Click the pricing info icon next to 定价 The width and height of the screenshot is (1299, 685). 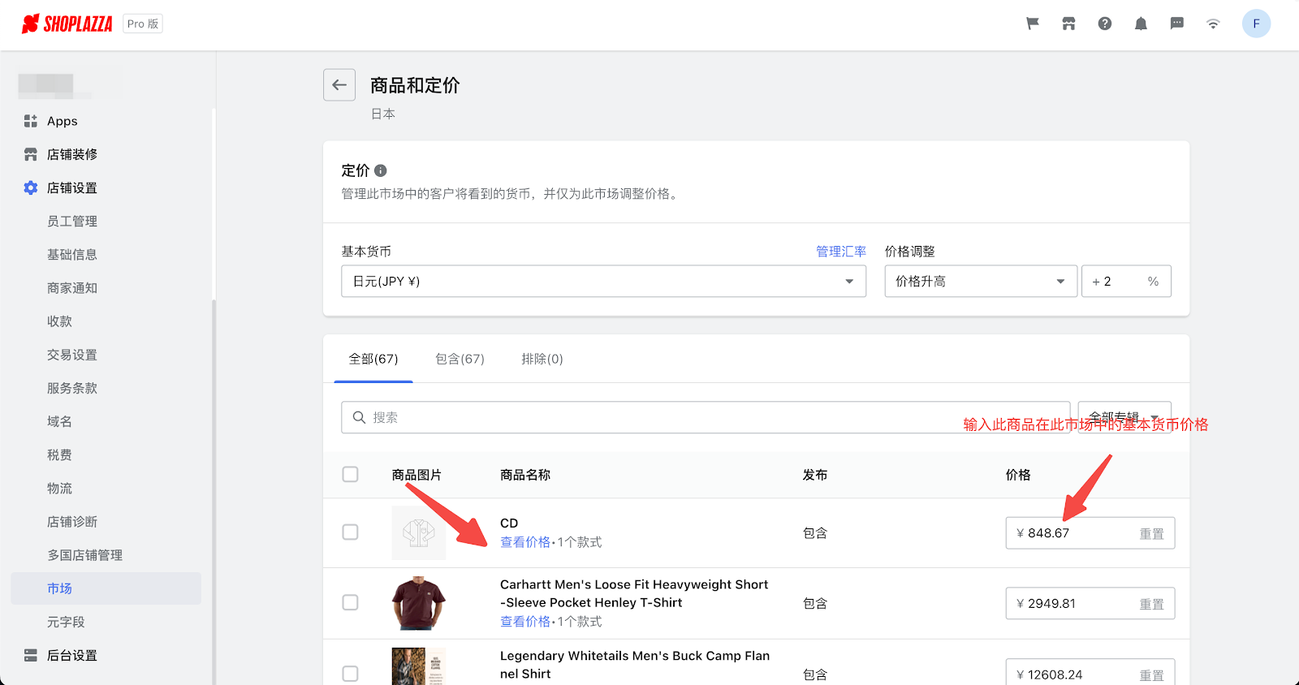click(381, 170)
